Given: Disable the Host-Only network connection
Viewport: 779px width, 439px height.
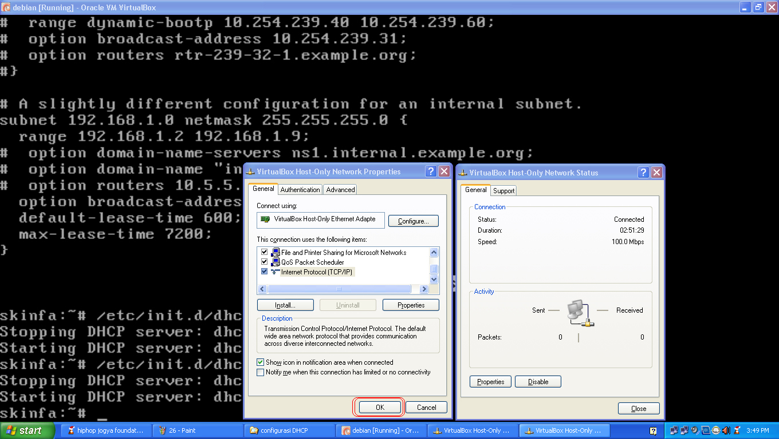Looking at the screenshot, I should 538,382.
